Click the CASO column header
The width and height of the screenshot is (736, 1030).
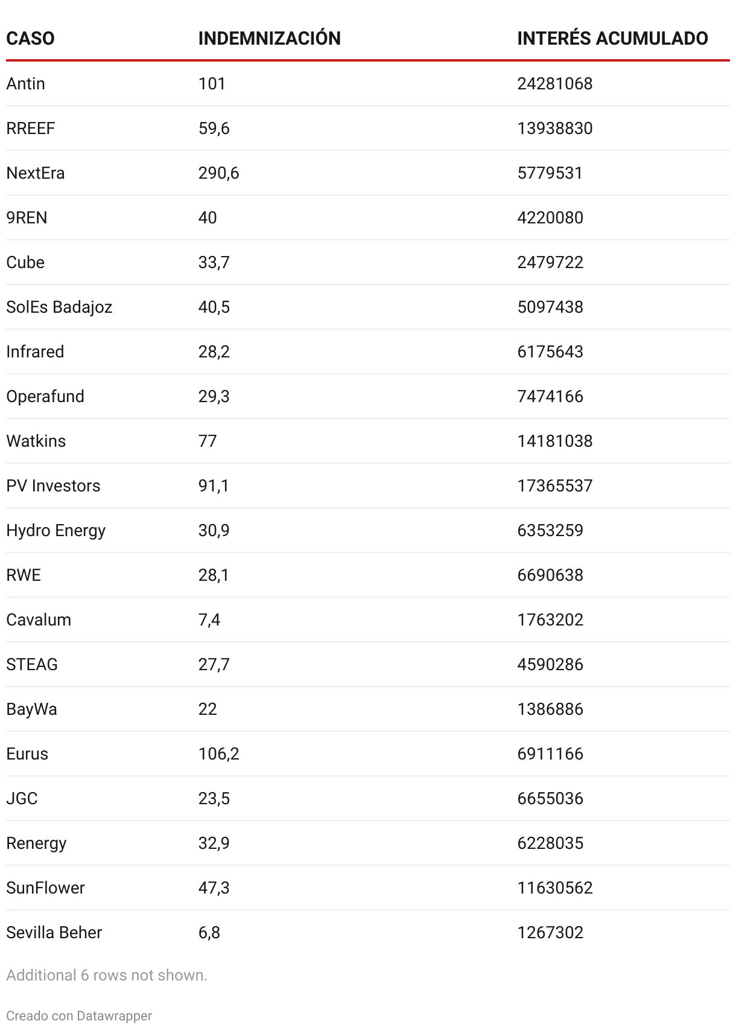(30, 39)
